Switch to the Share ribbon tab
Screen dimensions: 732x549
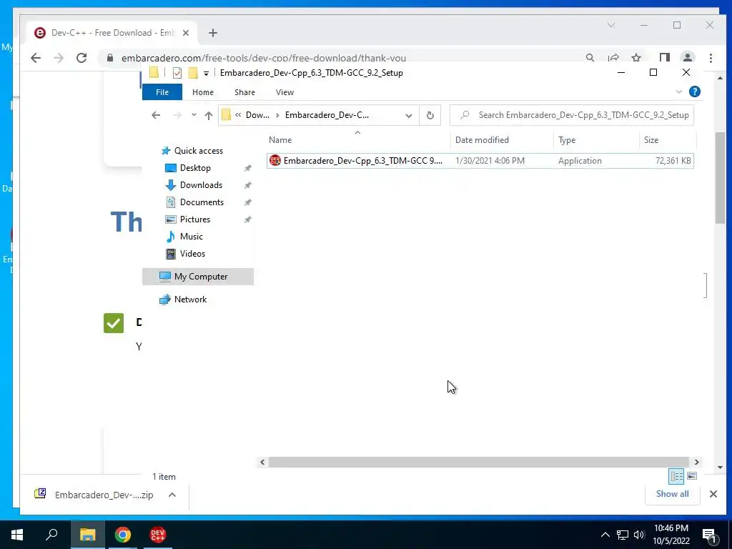[x=244, y=92]
